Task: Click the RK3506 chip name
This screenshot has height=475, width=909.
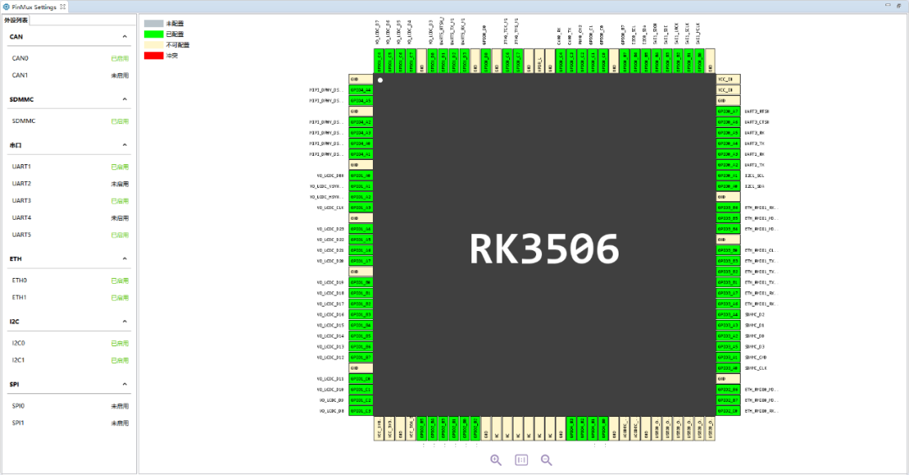Action: 545,249
